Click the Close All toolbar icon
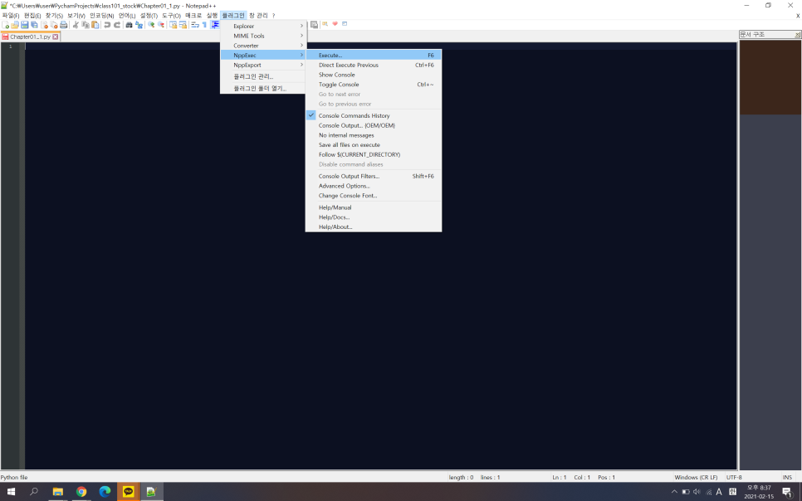This screenshot has width=802, height=501. coord(54,25)
